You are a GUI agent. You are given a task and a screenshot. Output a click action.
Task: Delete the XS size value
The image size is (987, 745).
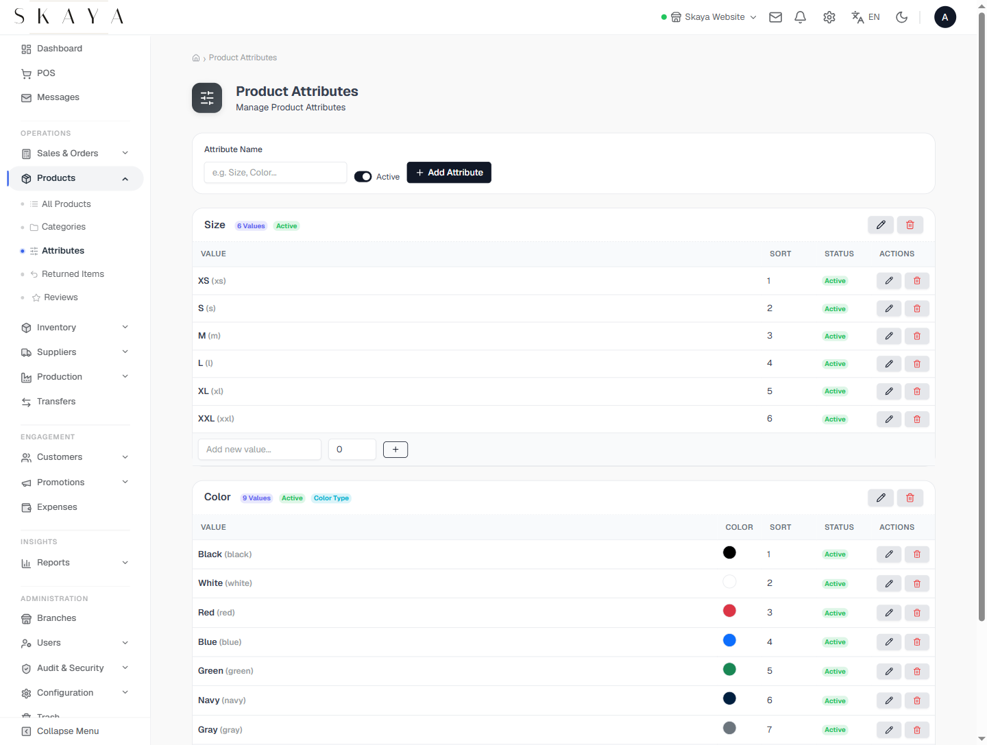click(x=917, y=280)
